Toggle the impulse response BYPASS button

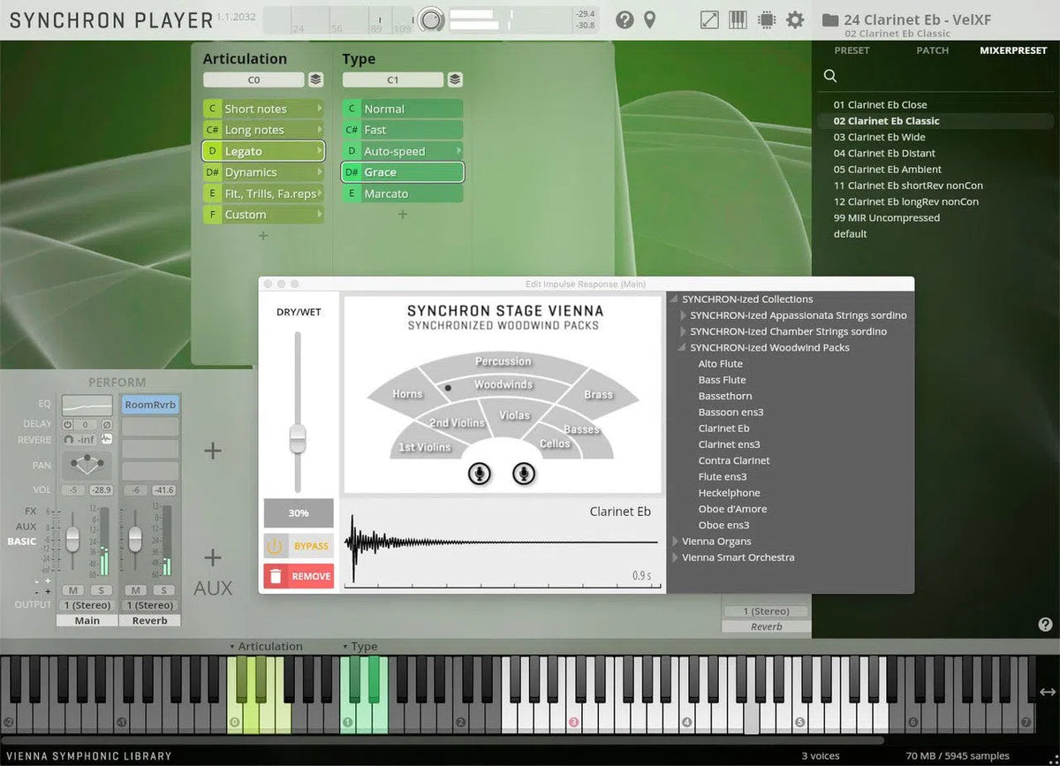point(299,546)
